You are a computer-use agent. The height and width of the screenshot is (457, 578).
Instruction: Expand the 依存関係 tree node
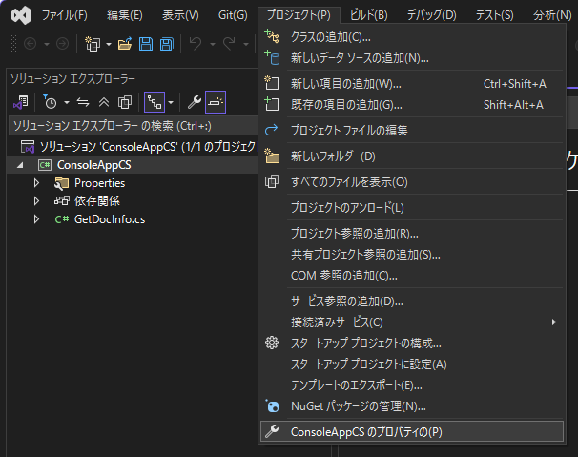[36, 201]
